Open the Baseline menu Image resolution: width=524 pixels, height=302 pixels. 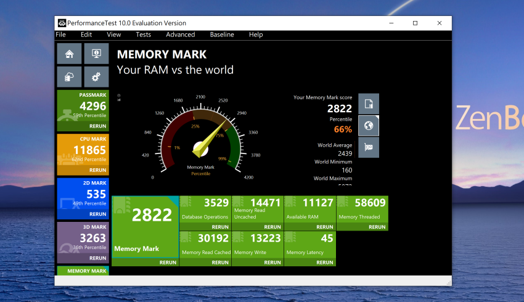(222, 35)
